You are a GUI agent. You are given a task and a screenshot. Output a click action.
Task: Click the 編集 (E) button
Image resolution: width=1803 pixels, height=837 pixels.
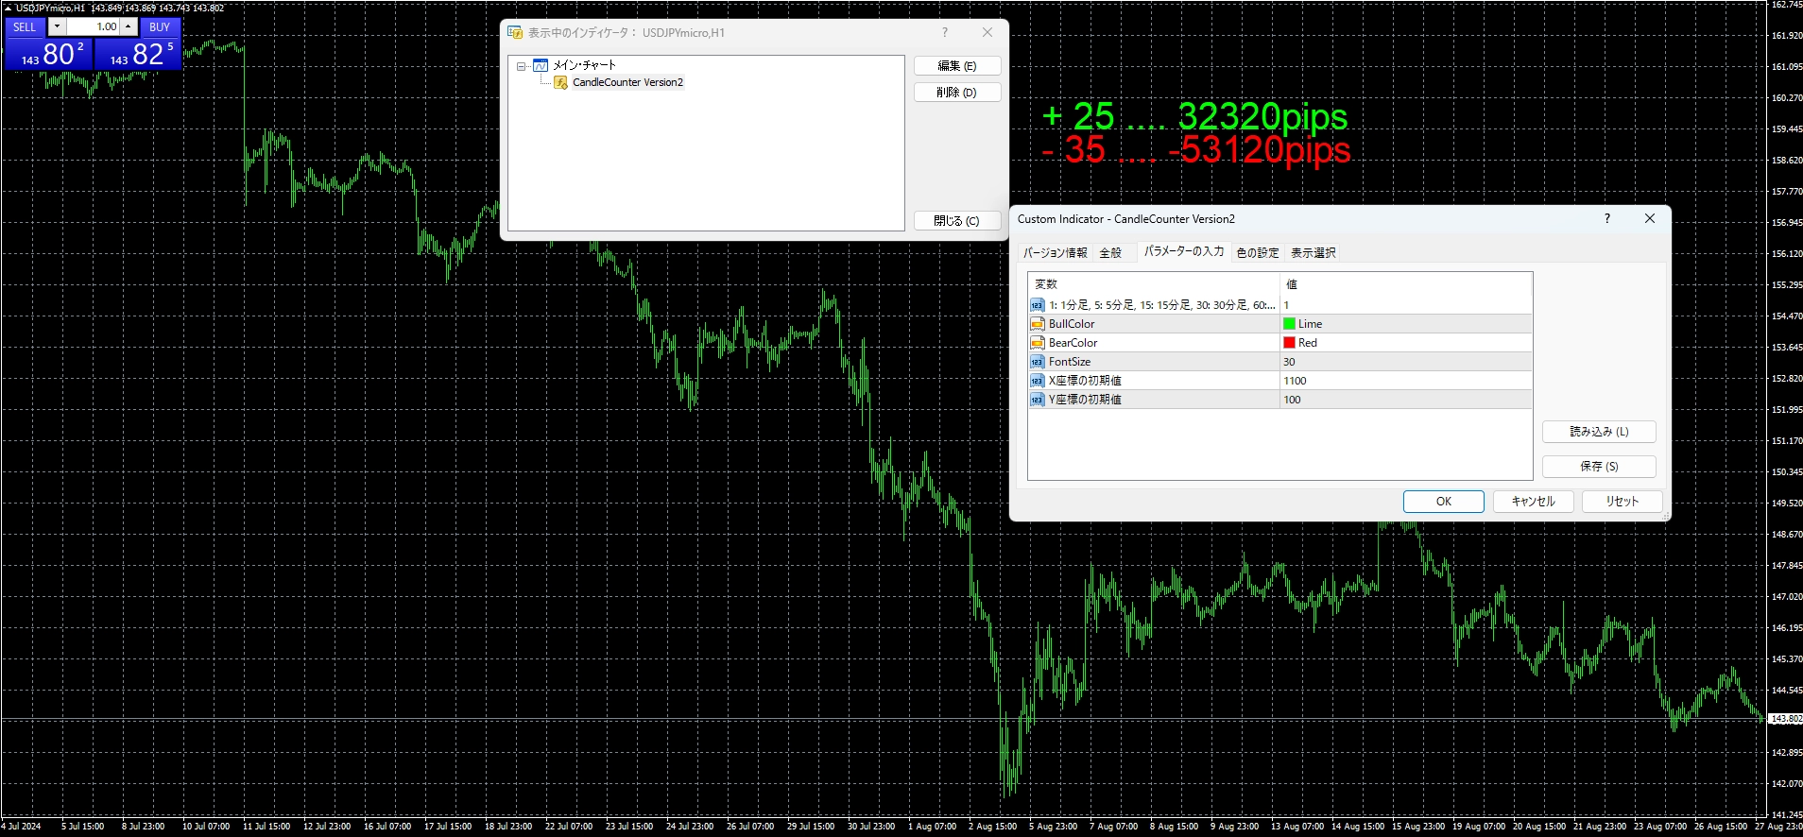pos(957,66)
